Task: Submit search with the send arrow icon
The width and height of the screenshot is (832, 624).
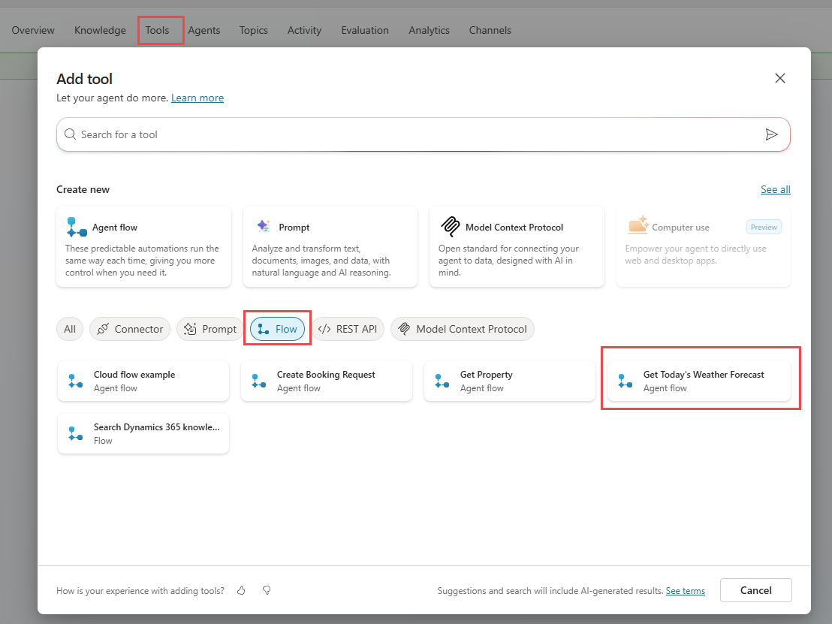Action: pyautogui.click(x=771, y=134)
